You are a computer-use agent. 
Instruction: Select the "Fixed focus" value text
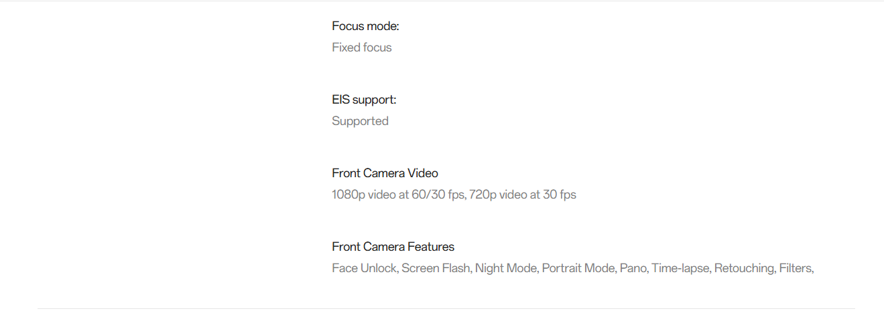[x=362, y=47]
